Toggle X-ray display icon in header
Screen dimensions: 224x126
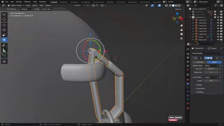click(166, 6)
